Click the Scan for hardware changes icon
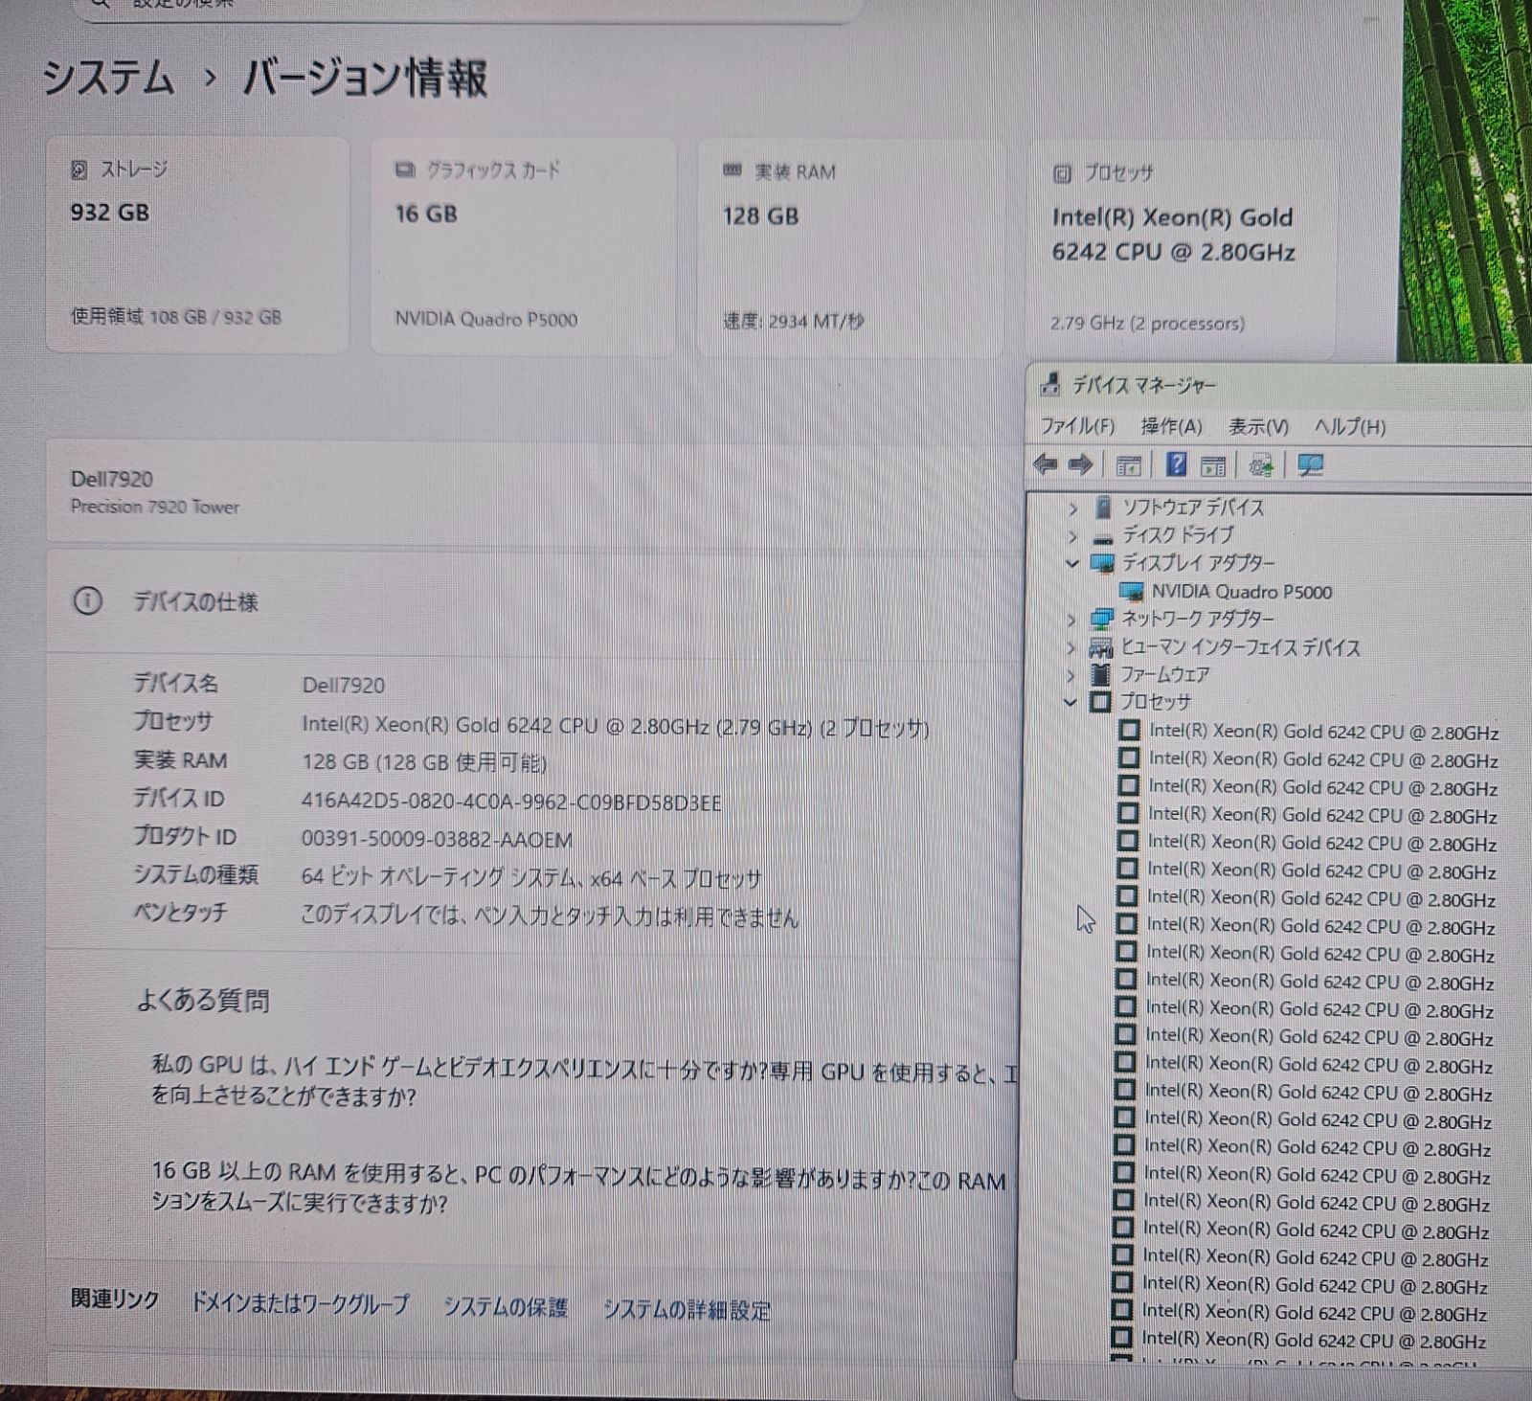Viewport: 1532px width, 1401px height. tap(1309, 466)
